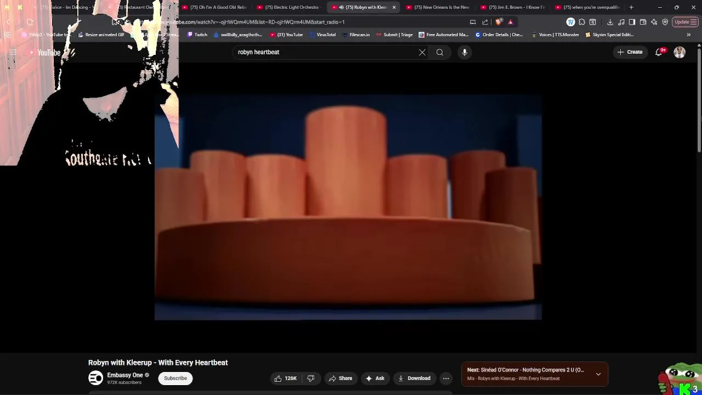Click the Brave Shields lion icon
The image size is (702, 395).
point(499,22)
